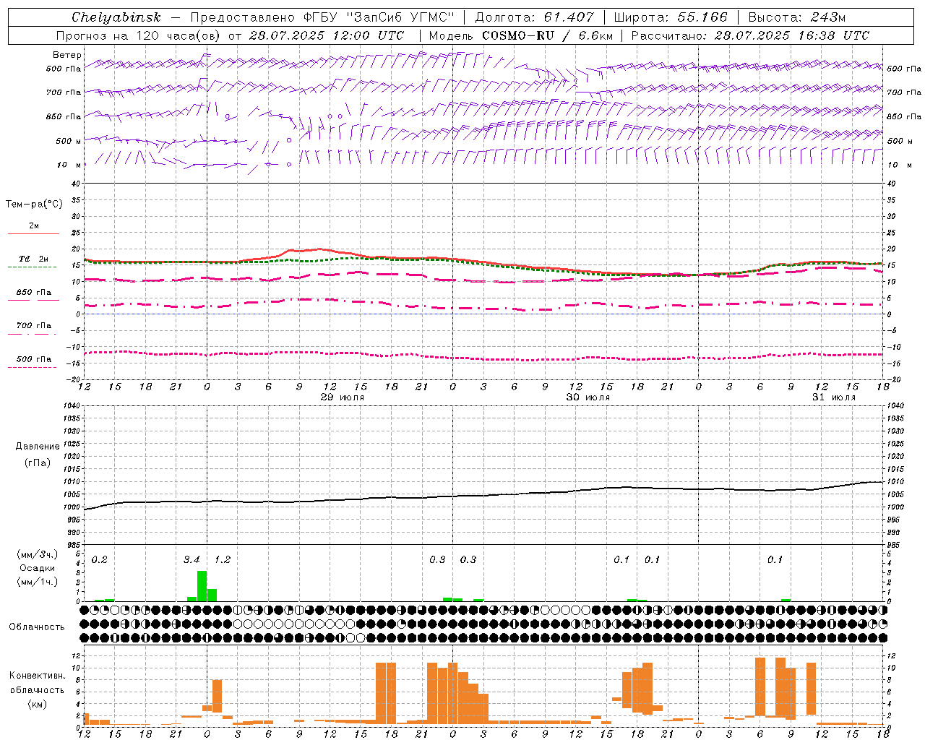The height and width of the screenshot is (740, 925).
Task: Click the 2м temperature legend line
Action: [33, 229]
